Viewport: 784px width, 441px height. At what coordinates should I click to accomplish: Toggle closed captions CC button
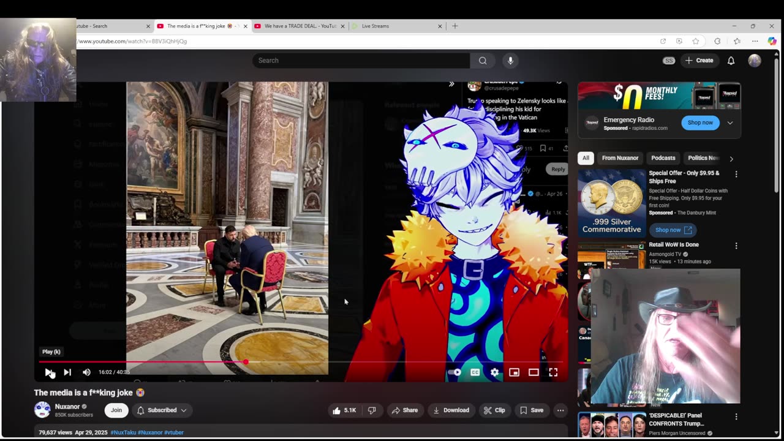pyautogui.click(x=475, y=372)
